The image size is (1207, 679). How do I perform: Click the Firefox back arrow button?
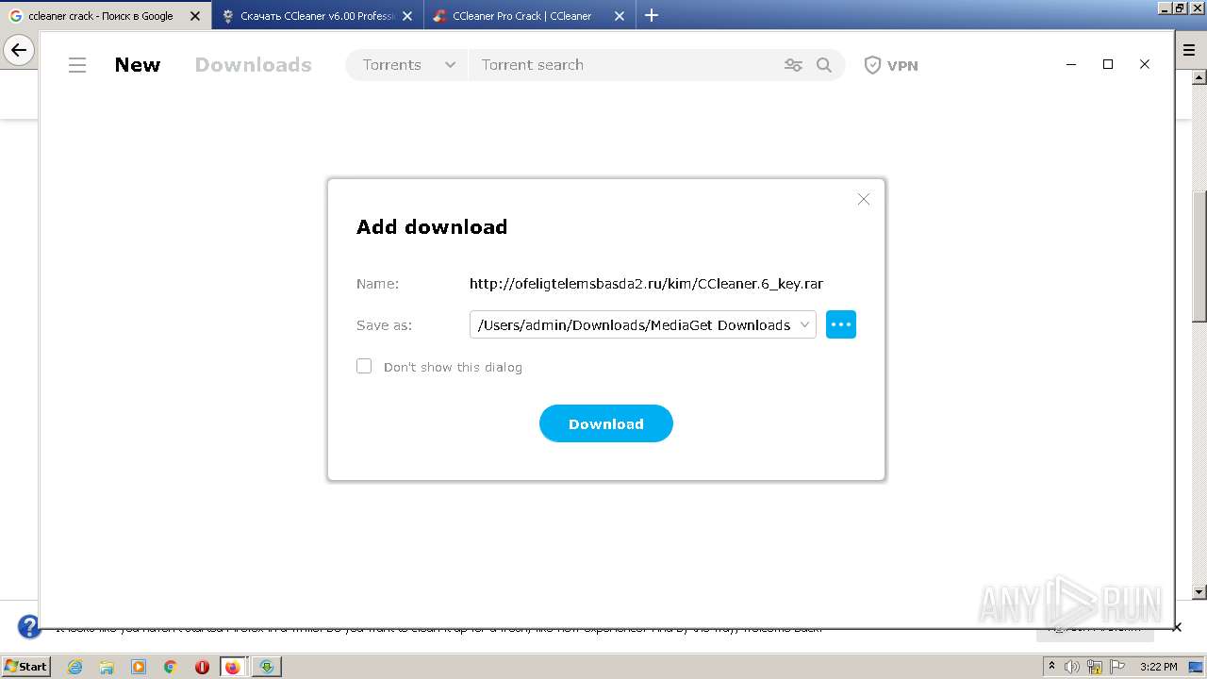[19, 50]
